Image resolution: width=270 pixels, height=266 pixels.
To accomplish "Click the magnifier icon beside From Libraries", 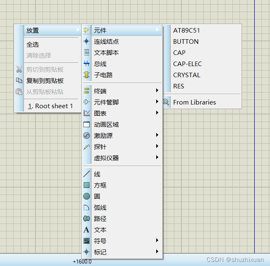I will [166, 102].
